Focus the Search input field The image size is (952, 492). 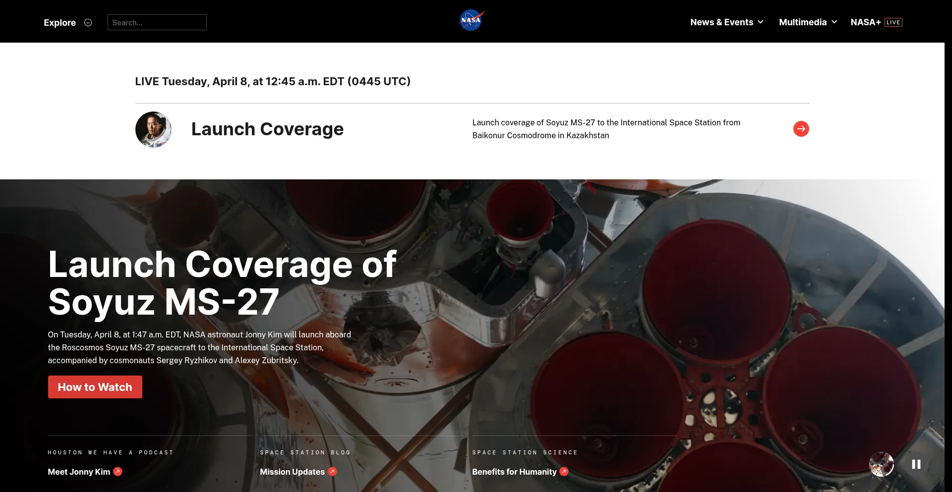pyautogui.click(x=157, y=22)
